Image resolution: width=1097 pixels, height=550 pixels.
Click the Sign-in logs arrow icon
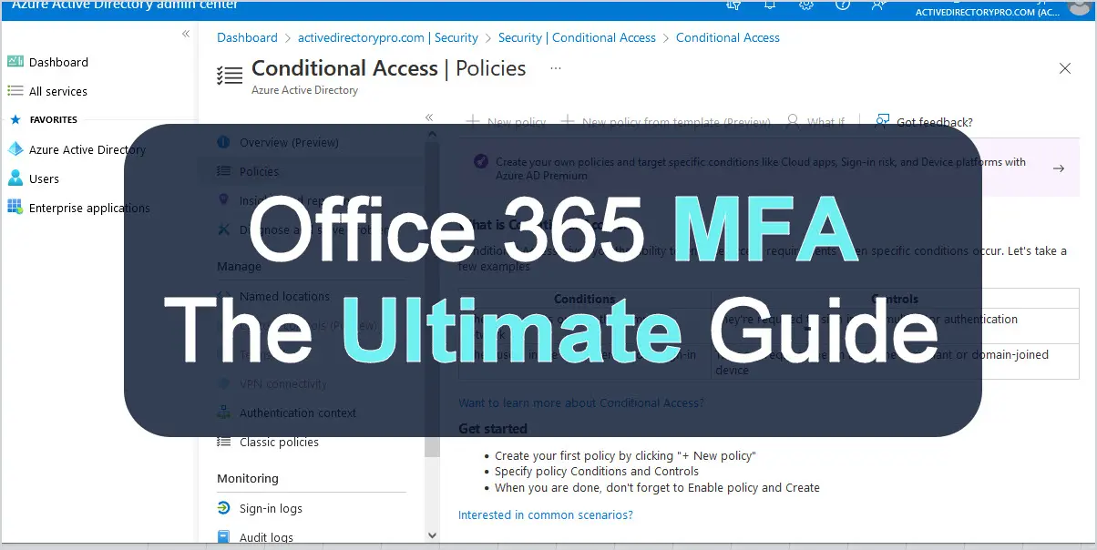pyautogui.click(x=224, y=508)
